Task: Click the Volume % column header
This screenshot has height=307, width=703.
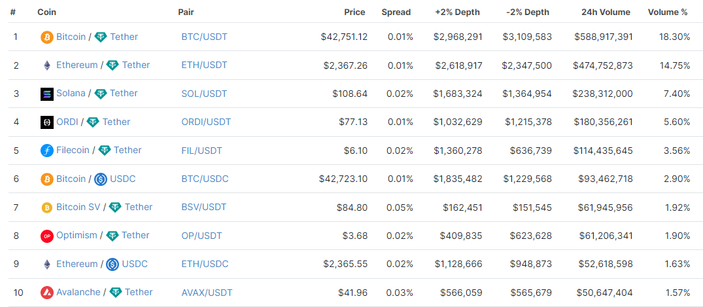Action: coord(668,12)
